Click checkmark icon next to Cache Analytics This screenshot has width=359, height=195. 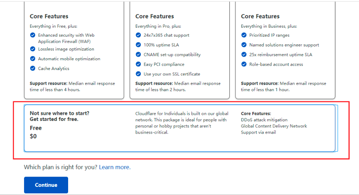click(33, 68)
